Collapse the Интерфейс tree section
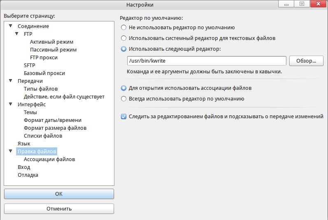 coord(11,105)
